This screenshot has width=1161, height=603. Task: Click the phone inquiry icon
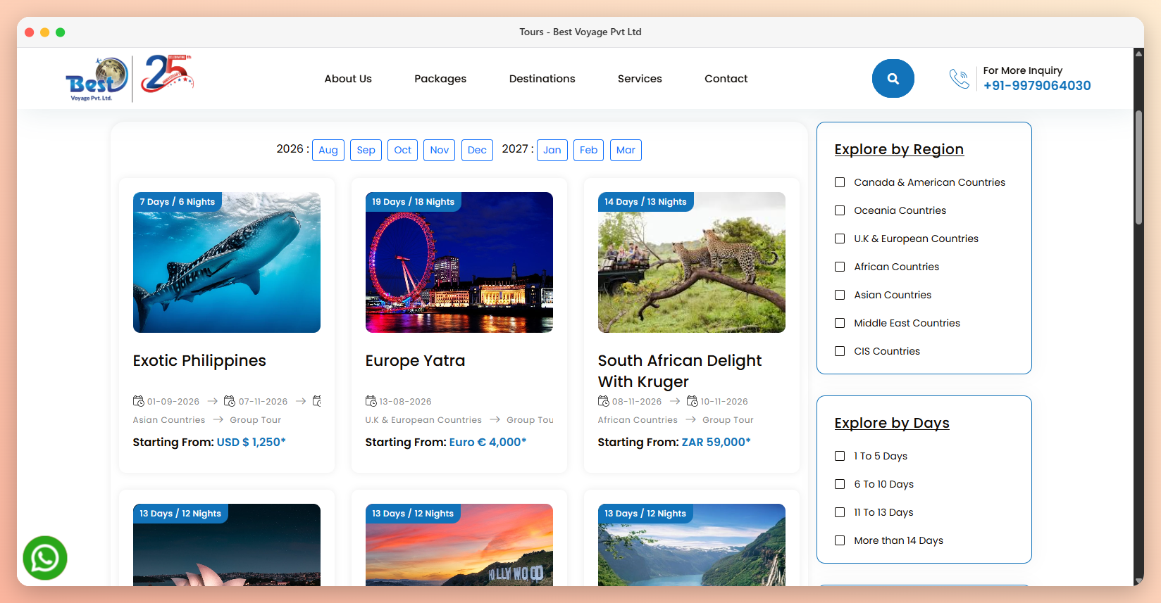tap(959, 78)
